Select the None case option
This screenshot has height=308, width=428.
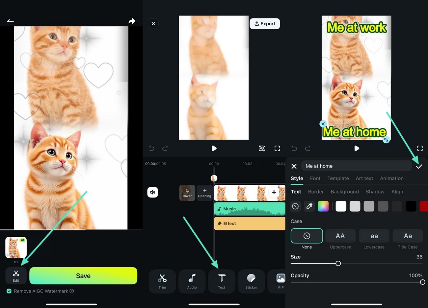click(307, 236)
